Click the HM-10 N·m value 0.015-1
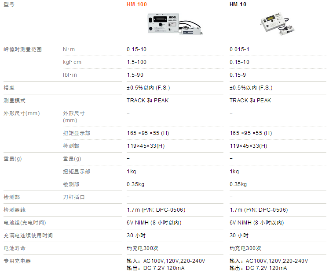 (239, 49)
